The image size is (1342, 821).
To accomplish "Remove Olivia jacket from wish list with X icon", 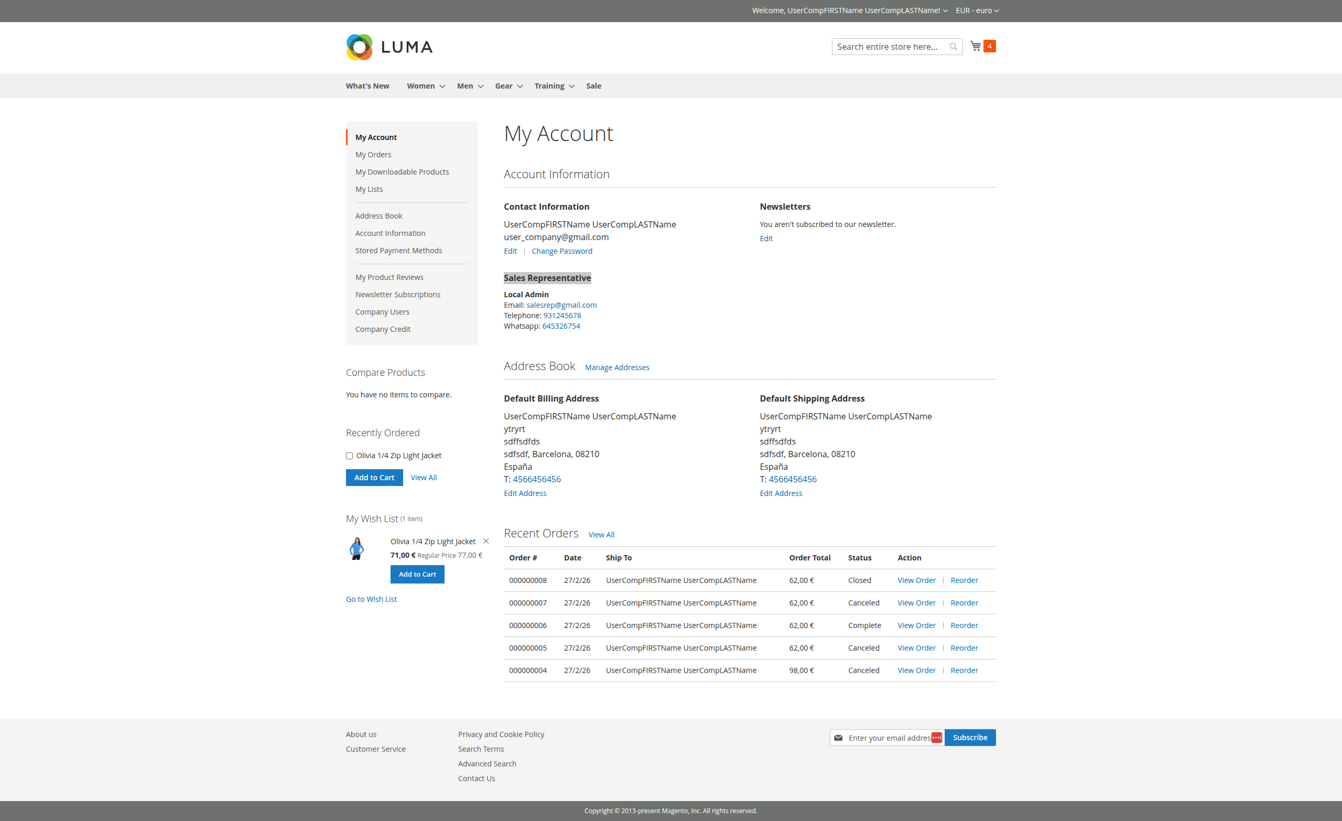I will click(485, 541).
